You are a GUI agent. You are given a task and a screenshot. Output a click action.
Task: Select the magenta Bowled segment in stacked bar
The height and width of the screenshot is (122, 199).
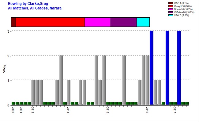tap(97, 22)
